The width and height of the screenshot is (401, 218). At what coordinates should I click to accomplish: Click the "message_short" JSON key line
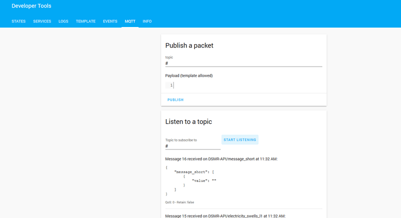coord(194,172)
